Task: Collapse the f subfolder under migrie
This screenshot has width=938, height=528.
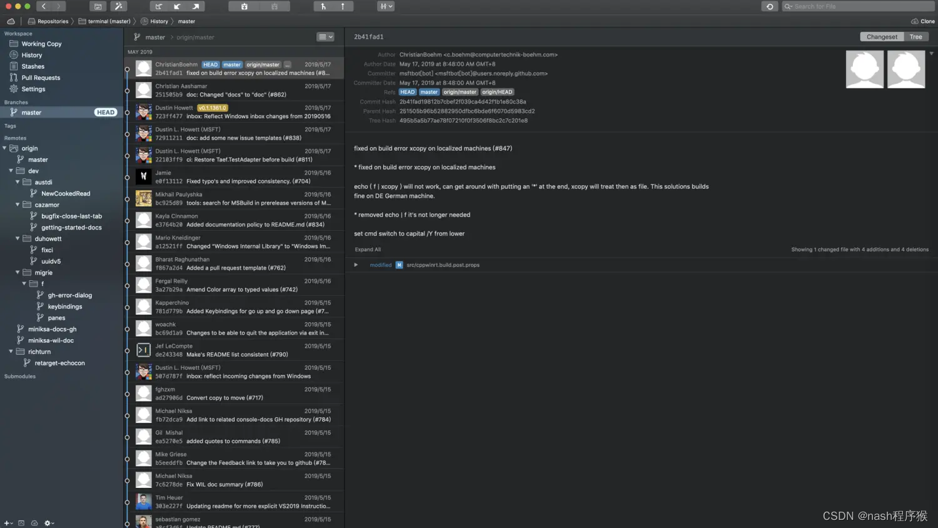Action: coord(24,283)
